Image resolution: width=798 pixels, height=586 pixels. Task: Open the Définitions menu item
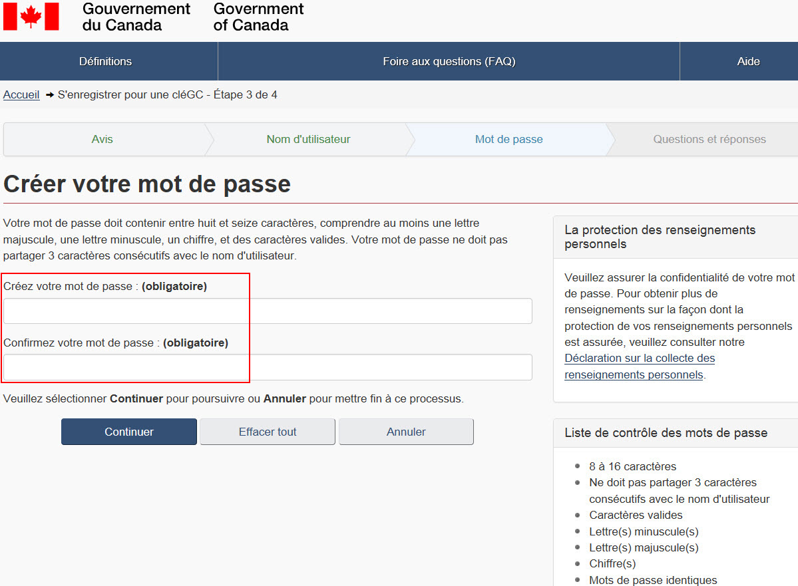pyautogui.click(x=105, y=62)
